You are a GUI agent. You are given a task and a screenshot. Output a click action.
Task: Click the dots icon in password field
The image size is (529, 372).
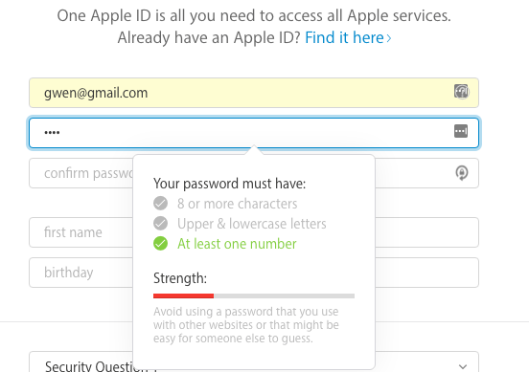coord(461,131)
